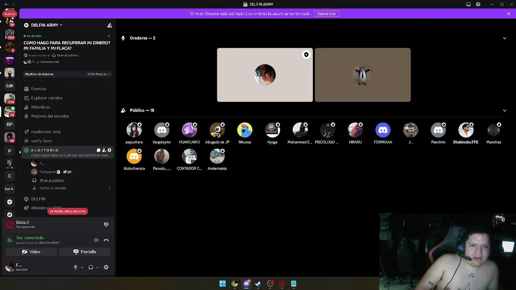Collapse the Oradores section chevron

505,38
